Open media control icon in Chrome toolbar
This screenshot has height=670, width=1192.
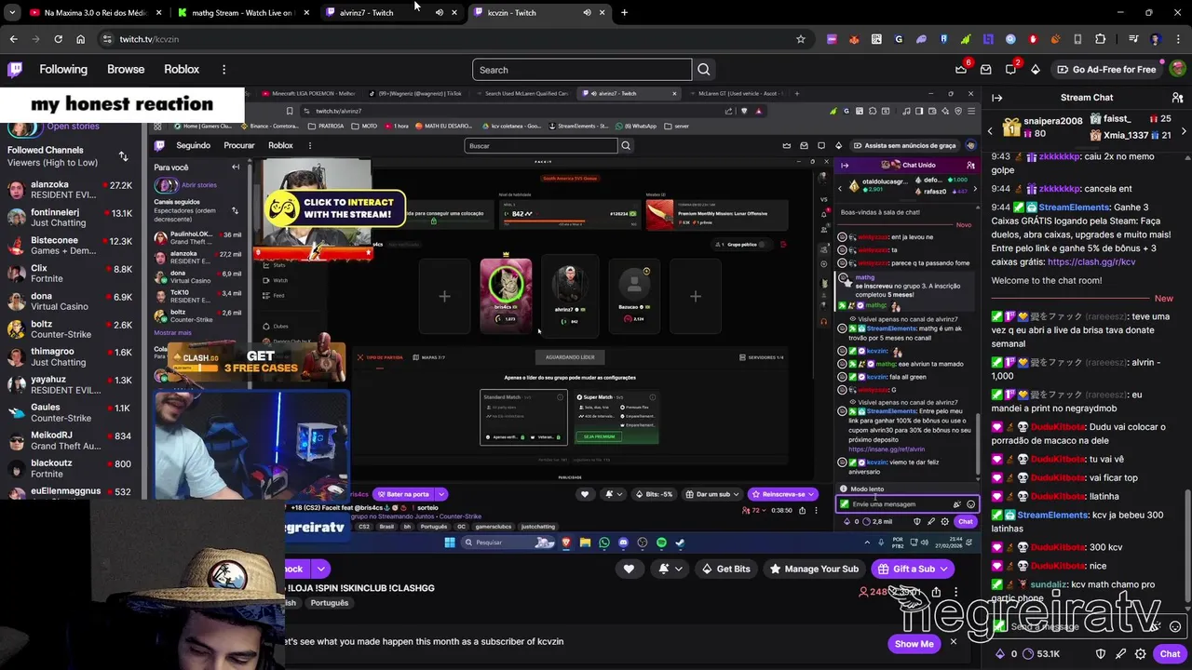click(1133, 39)
